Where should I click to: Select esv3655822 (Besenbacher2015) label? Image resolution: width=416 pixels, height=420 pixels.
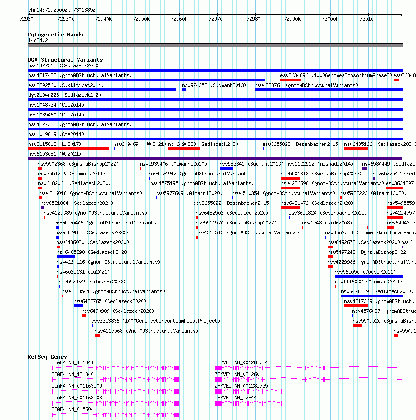232,203
